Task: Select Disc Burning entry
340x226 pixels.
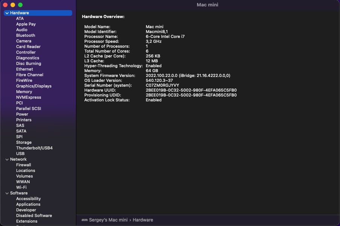Action: (29, 64)
